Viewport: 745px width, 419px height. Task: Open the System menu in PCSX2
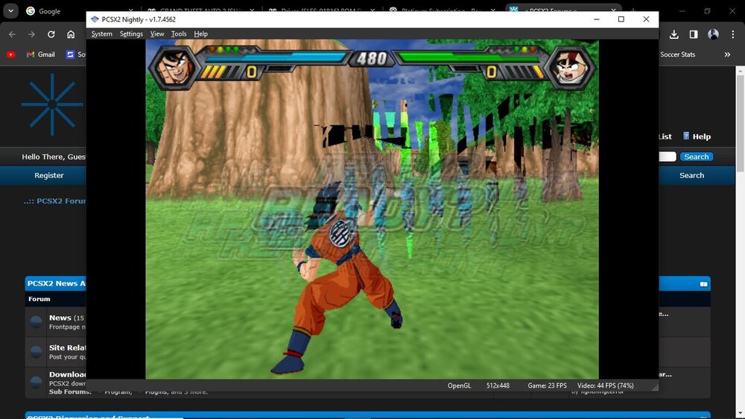pos(101,34)
